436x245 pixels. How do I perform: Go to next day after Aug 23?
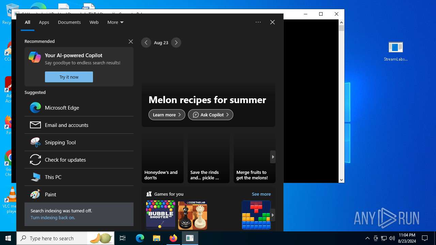176,43
